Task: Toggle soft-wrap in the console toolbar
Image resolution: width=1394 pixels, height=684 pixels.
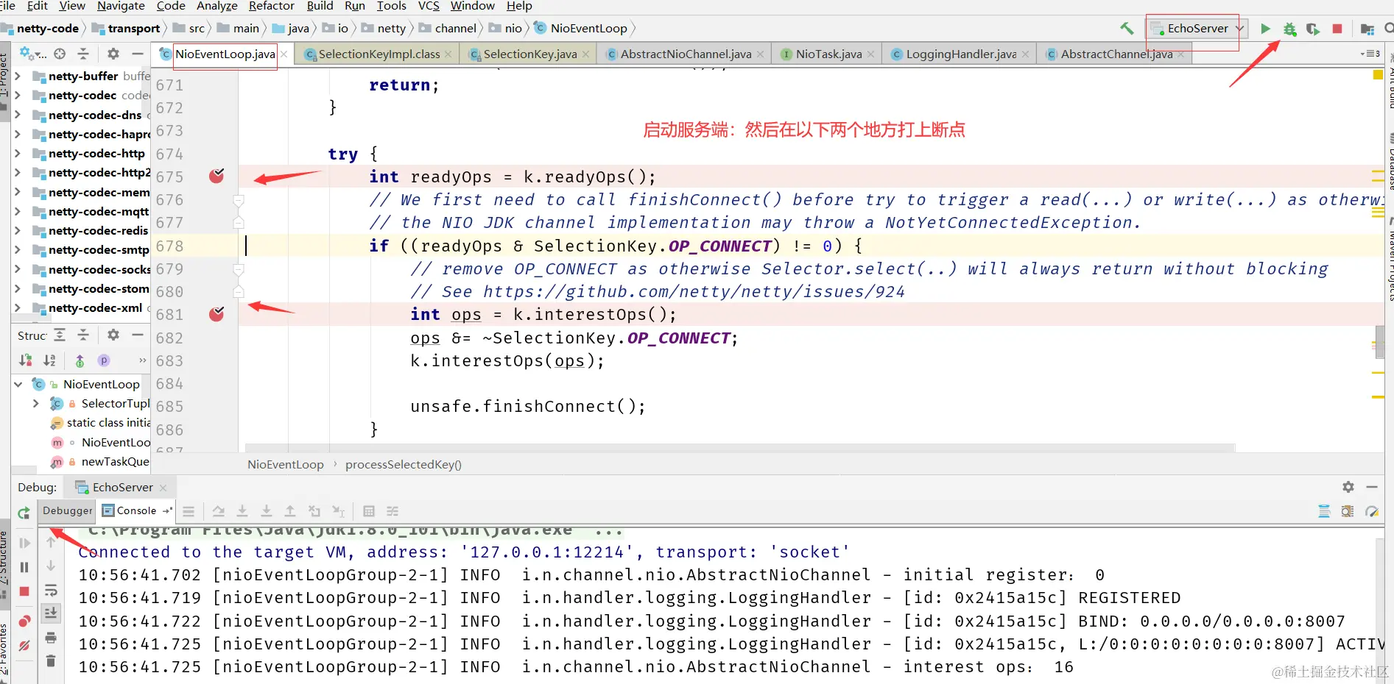Action: tap(51, 590)
